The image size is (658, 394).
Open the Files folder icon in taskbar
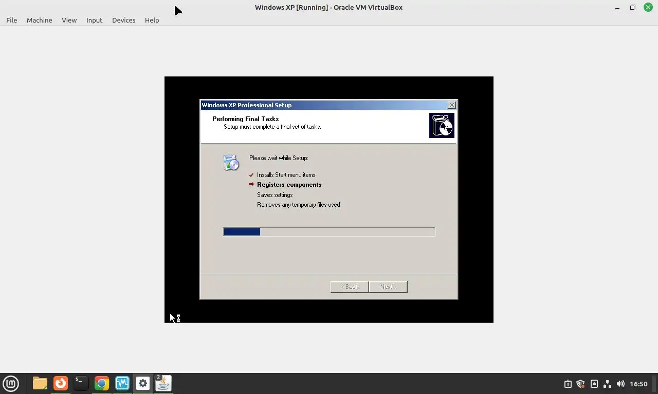(x=40, y=383)
